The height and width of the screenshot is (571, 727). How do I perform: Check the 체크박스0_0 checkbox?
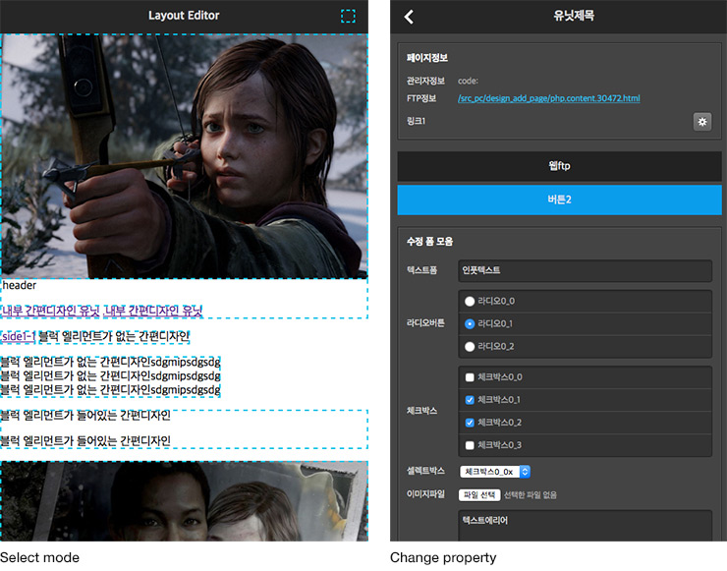pyautogui.click(x=470, y=377)
